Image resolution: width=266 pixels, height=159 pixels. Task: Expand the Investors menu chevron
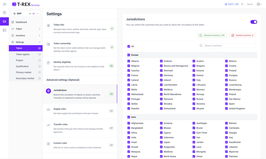pos(39,36)
